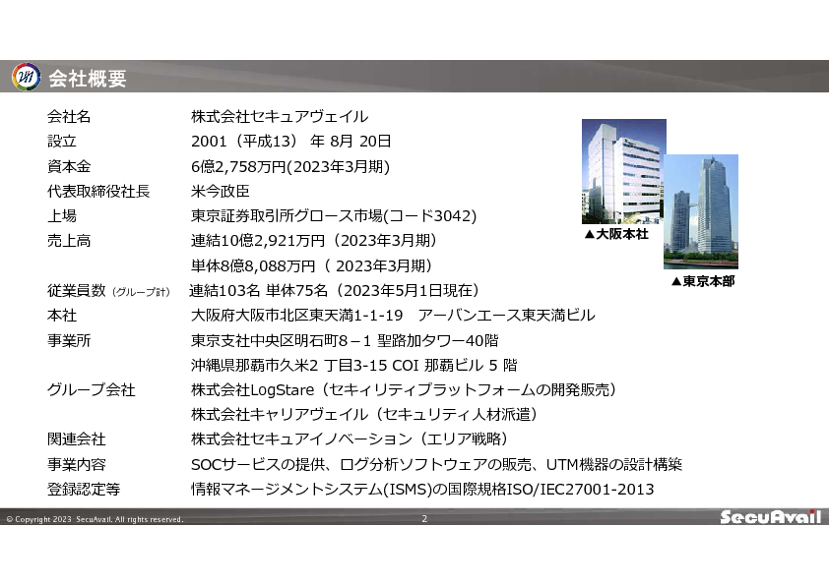Select the Tokyo office tower photo
829x585 pixels.
point(701,210)
